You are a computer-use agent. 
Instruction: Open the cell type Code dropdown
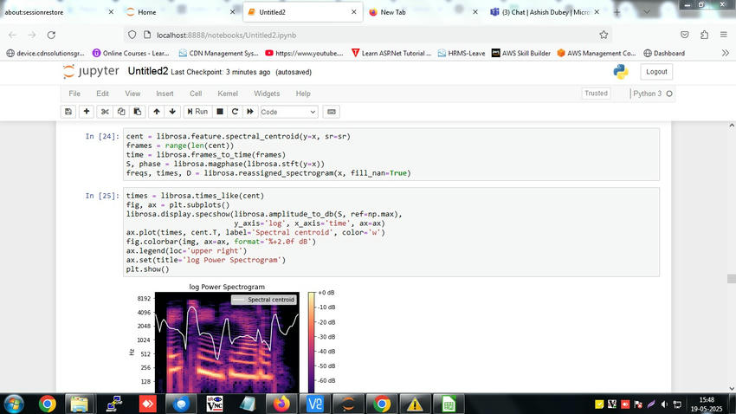click(288, 112)
